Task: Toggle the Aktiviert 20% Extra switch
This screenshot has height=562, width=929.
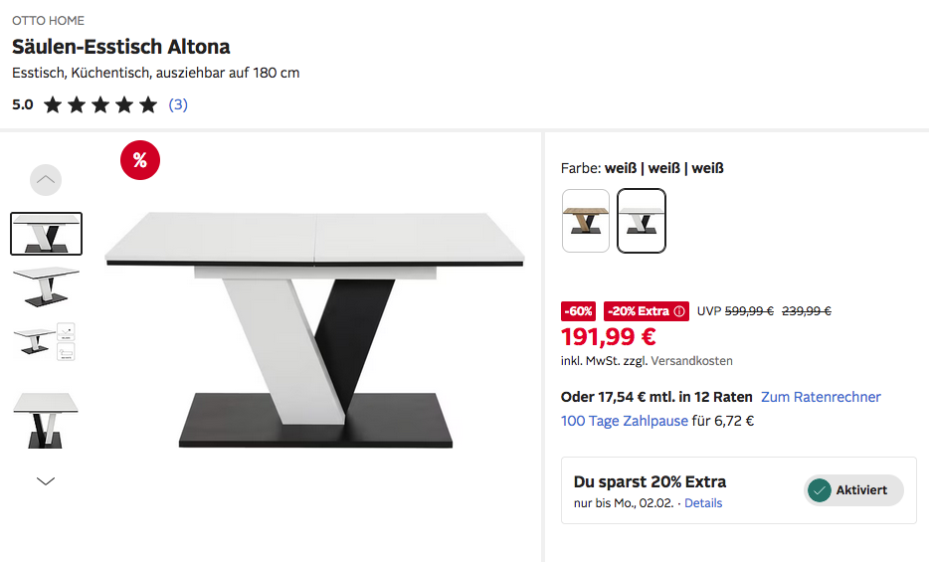Action: [x=853, y=490]
